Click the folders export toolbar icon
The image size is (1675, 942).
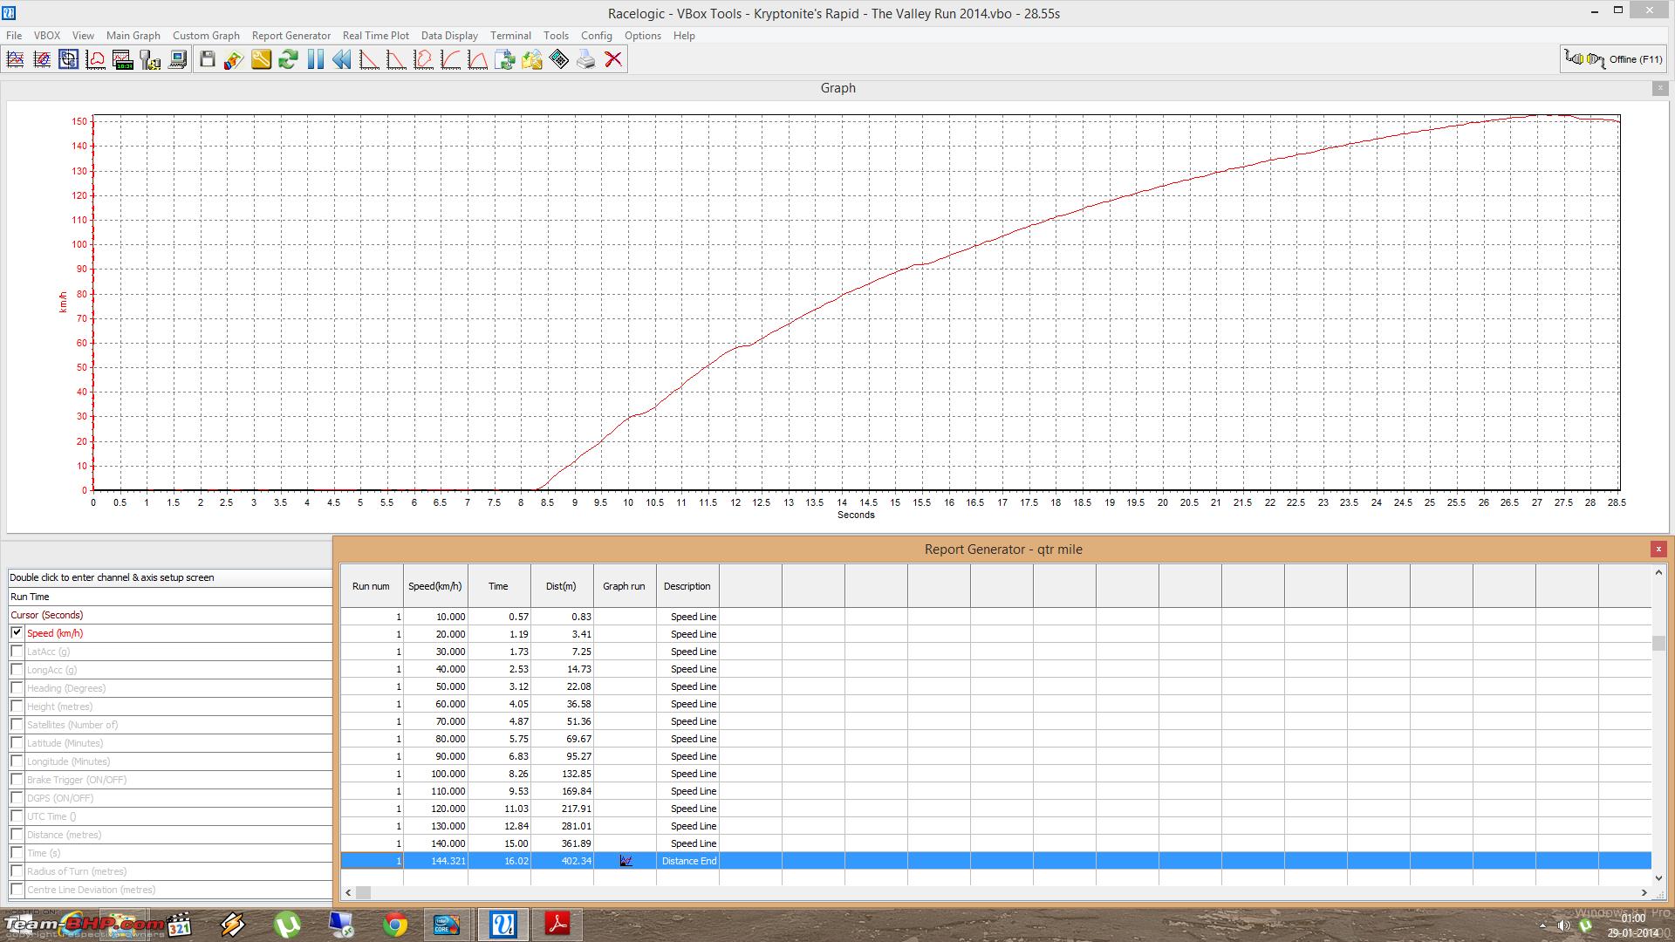[531, 59]
